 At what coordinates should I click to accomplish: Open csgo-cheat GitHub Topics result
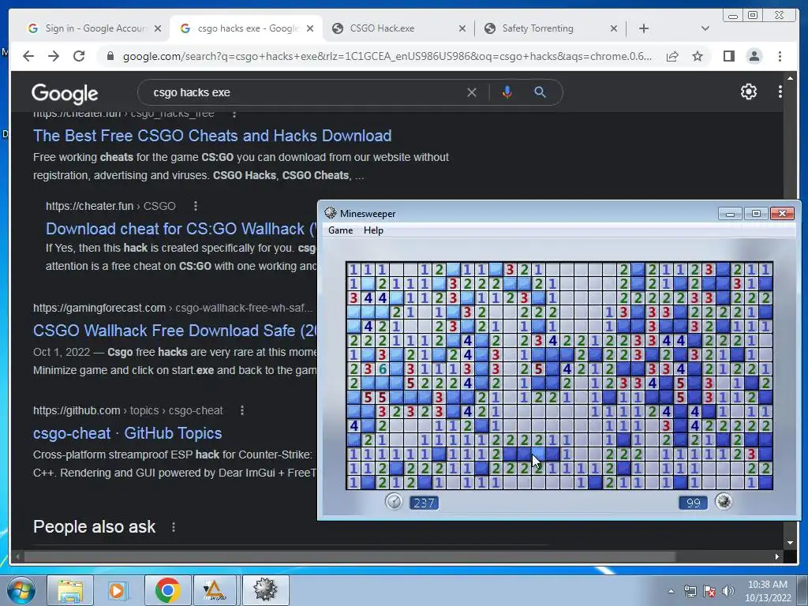127,433
